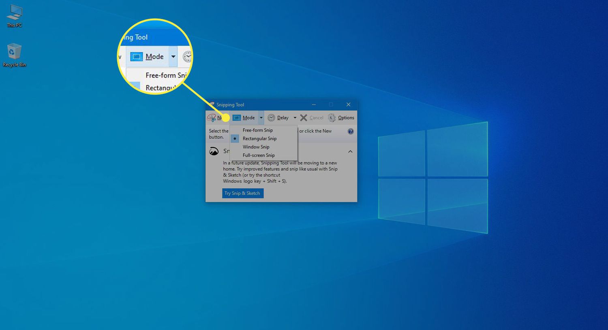Click the Cancel button label

click(x=316, y=118)
